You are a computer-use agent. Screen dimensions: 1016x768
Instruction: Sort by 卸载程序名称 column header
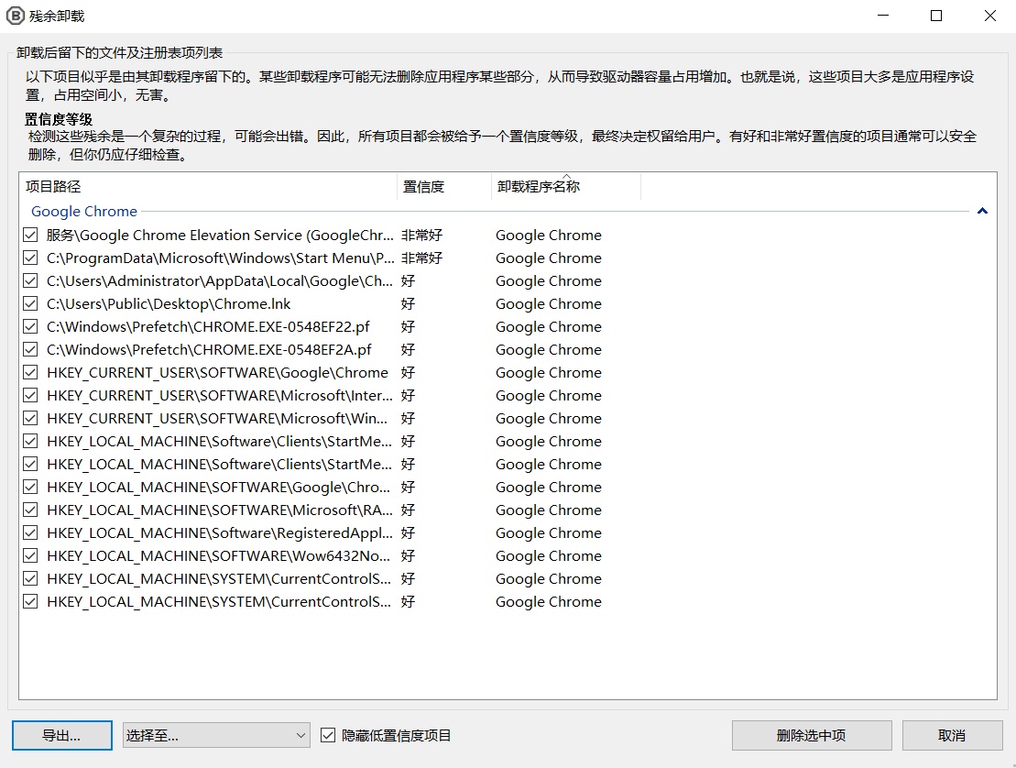[564, 187]
